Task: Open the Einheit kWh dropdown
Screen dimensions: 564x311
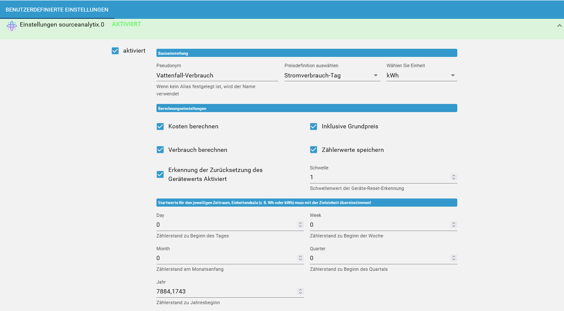Action: 422,75
